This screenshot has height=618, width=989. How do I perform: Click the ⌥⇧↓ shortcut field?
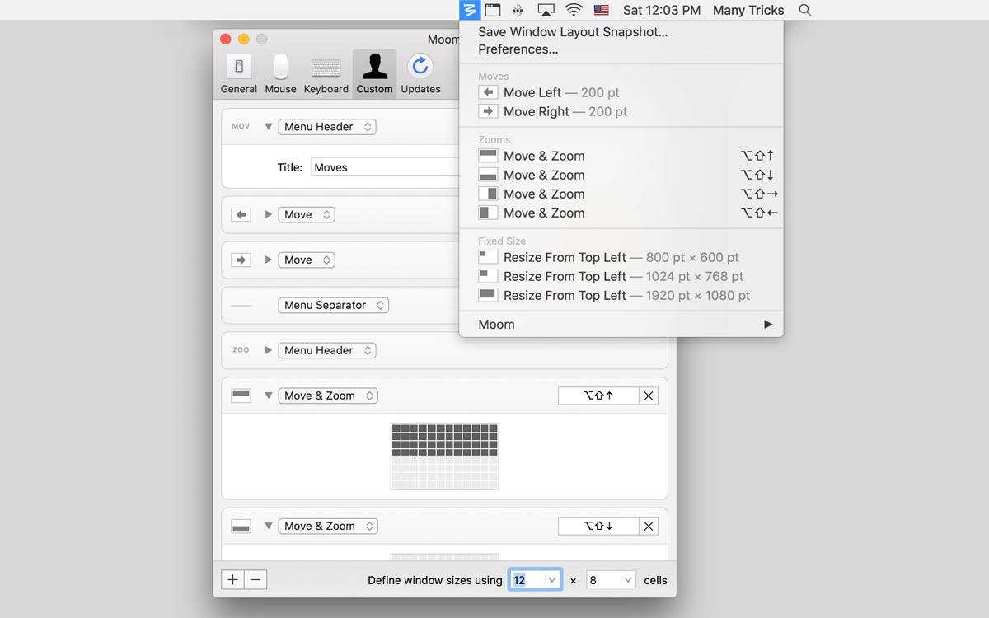pos(598,526)
